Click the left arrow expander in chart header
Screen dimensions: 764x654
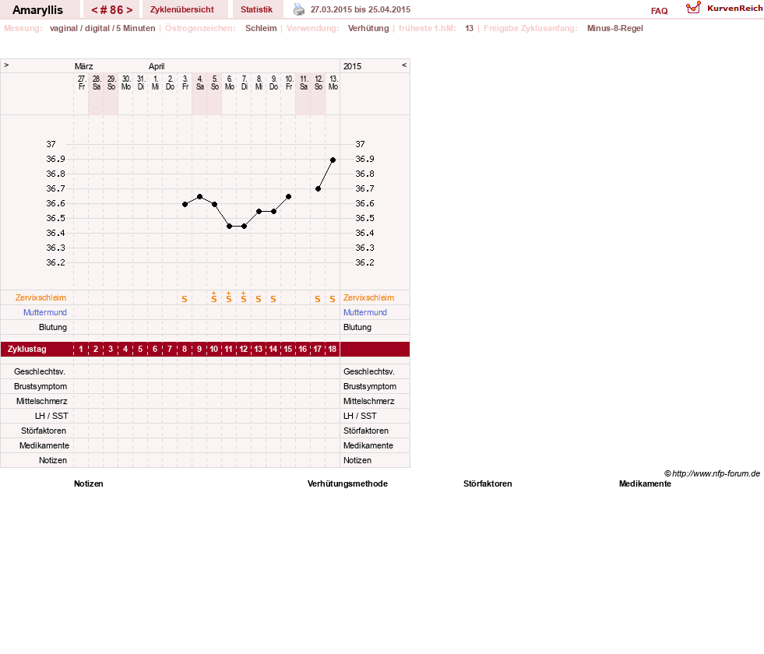coord(6,65)
